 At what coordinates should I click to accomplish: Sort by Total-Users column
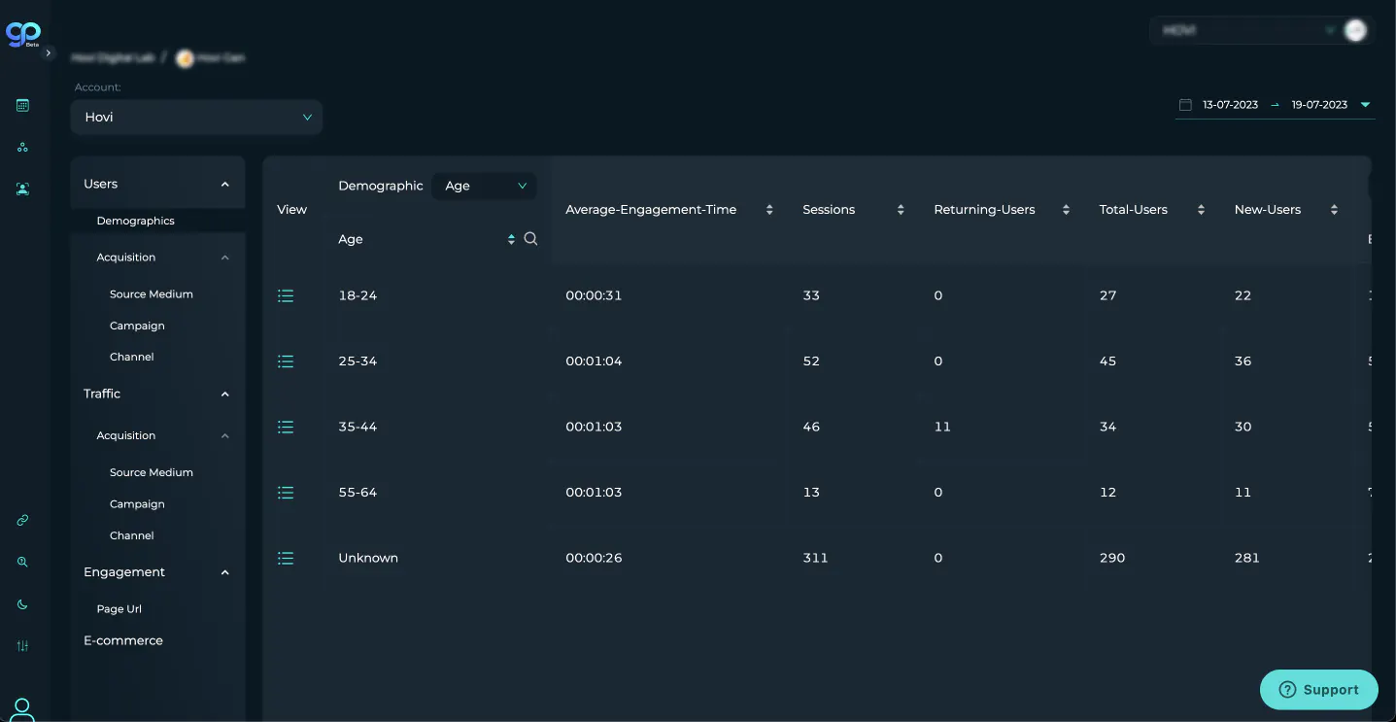[x=1201, y=210]
